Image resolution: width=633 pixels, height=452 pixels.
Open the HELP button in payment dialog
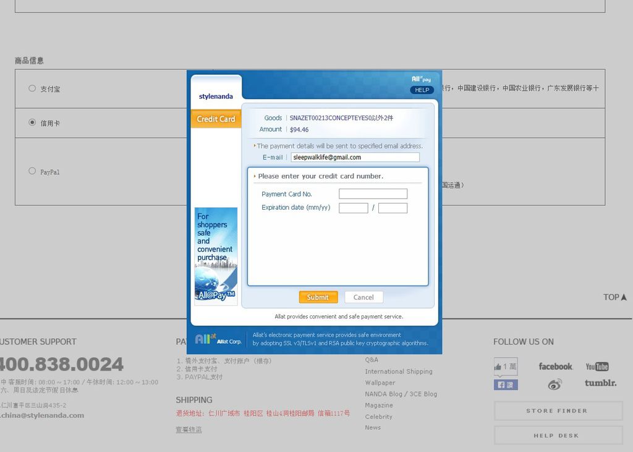pos(422,90)
